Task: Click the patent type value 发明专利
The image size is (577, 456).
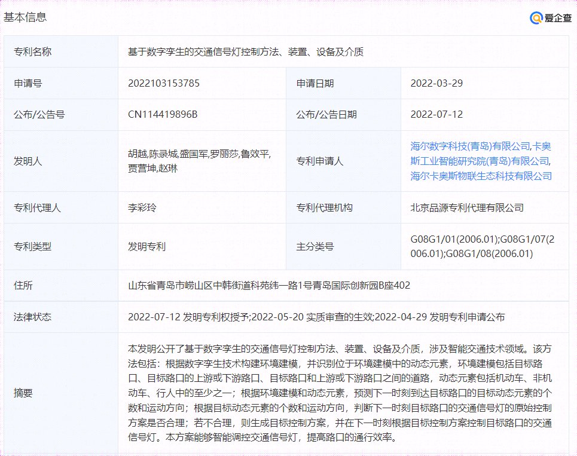Action: pyautogui.click(x=146, y=246)
